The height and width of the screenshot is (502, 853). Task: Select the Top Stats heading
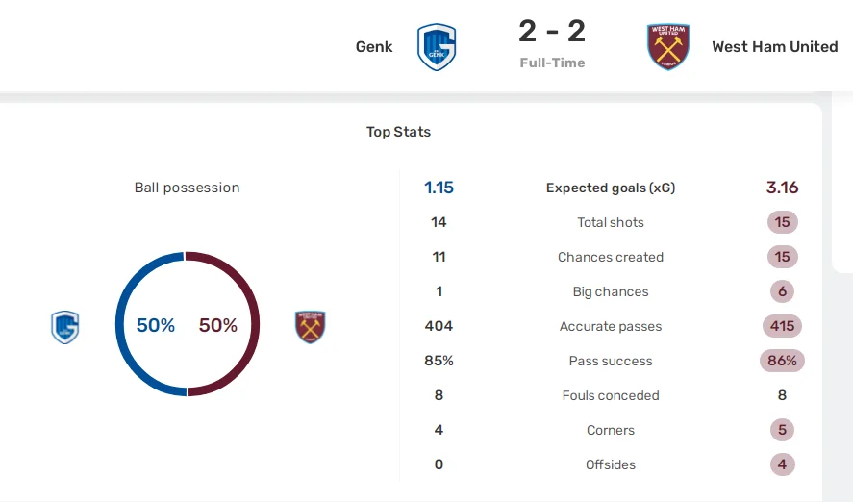pos(398,132)
